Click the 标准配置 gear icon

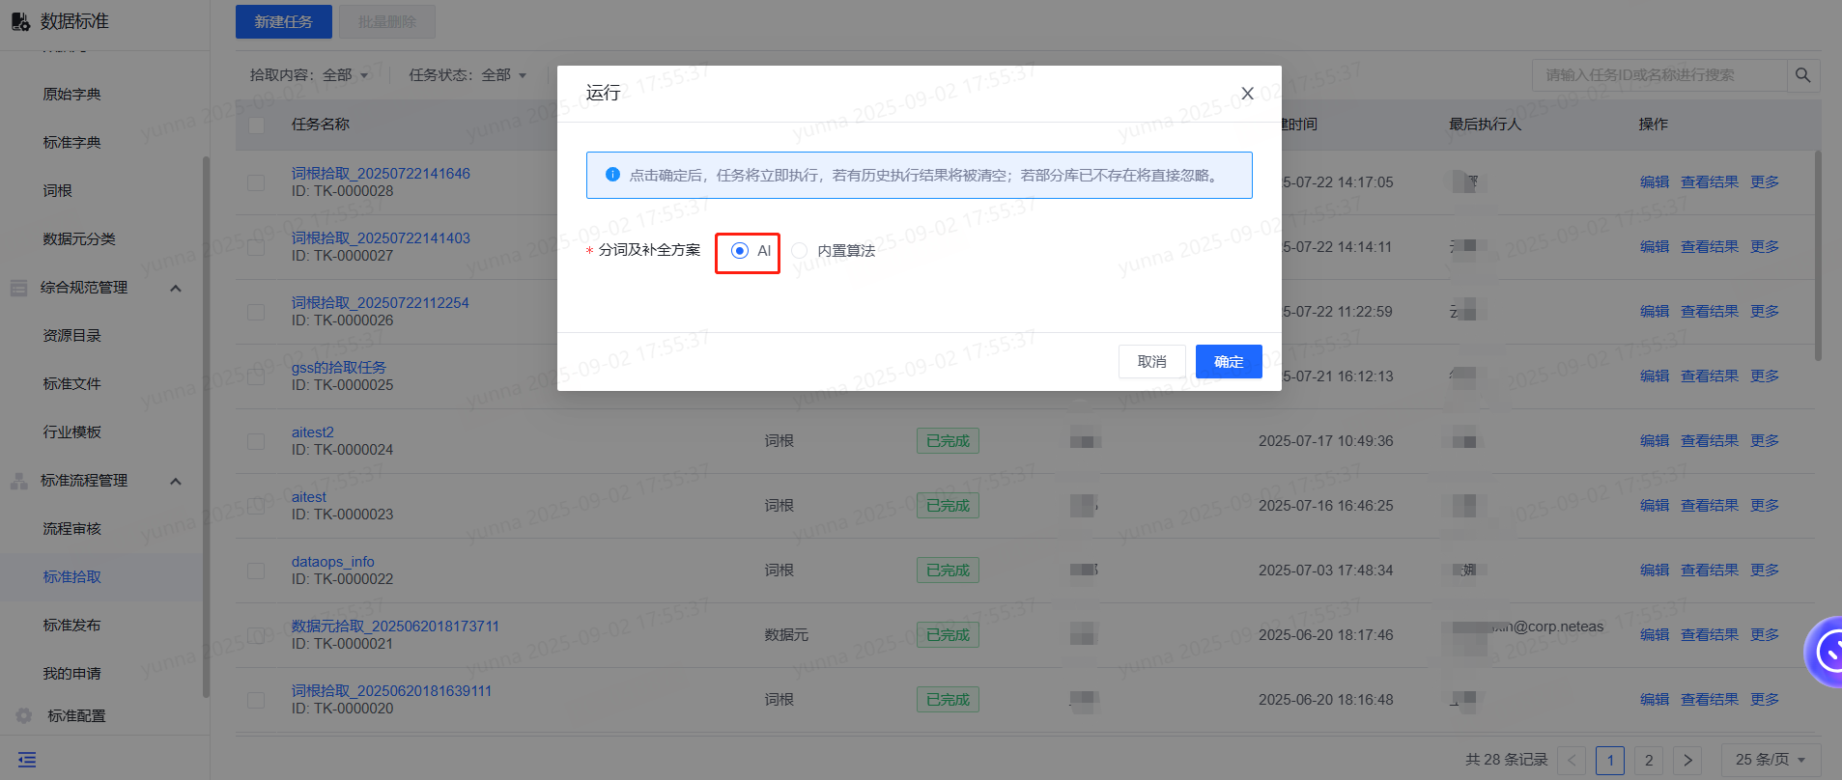24,715
